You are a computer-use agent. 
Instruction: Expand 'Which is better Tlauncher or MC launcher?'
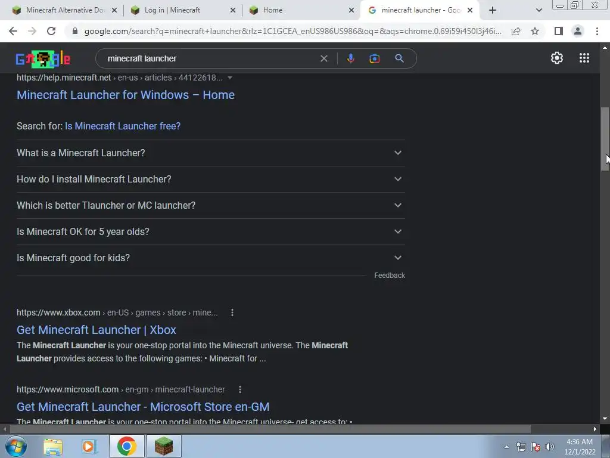210,205
